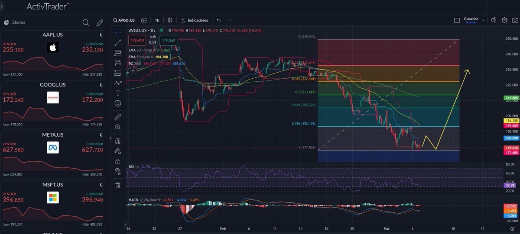This screenshot has width=520, height=234.
Task: Delete drawings with the trash icon
Action: pyautogui.click(x=117, y=185)
